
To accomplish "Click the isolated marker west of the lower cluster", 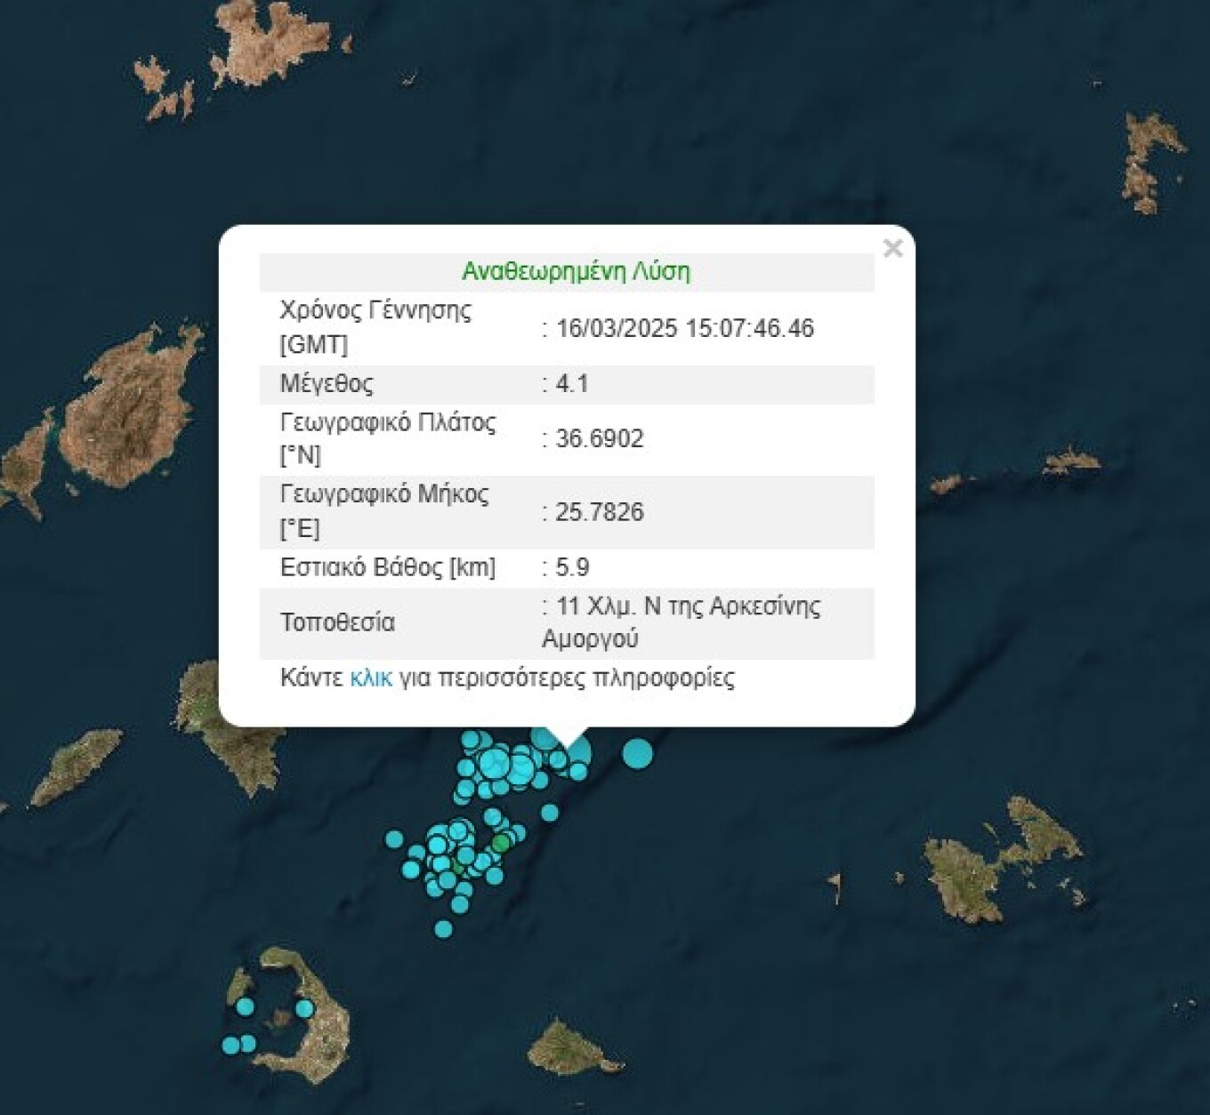I will tap(394, 838).
